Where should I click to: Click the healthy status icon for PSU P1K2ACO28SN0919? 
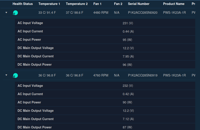click(15, 76)
